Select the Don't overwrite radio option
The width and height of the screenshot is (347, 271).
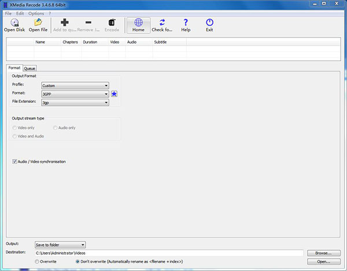click(x=78, y=261)
